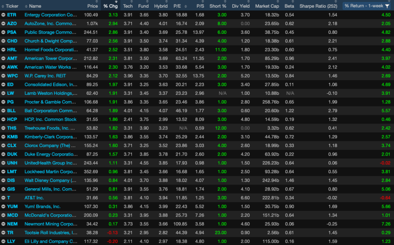This screenshot has width=394, height=245.
Task: Remove the AT&T row with its minus icon
Action: click(3, 198)
